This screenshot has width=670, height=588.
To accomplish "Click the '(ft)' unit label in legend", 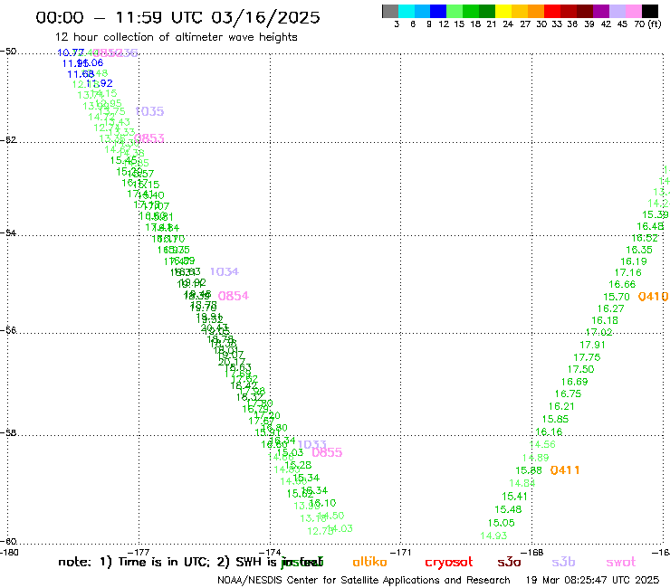I will click(x=655, y=24).
